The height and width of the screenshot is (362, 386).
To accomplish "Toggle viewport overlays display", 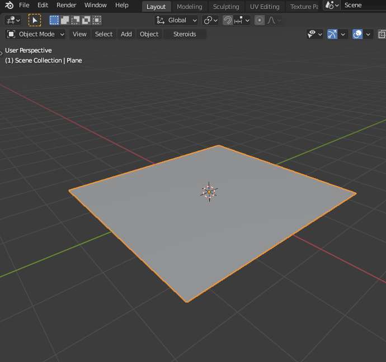I will (357, 34).
